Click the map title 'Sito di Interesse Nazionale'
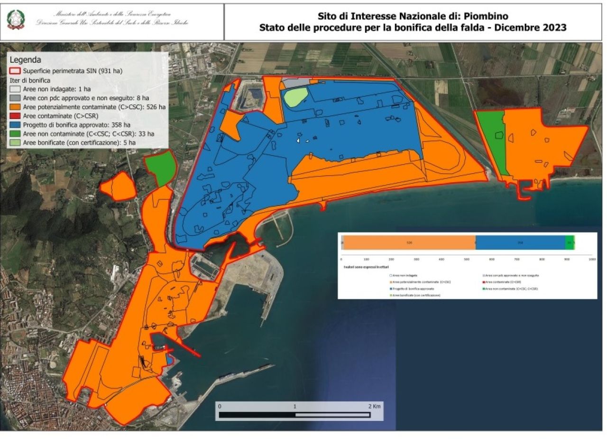 pos(413,17)
